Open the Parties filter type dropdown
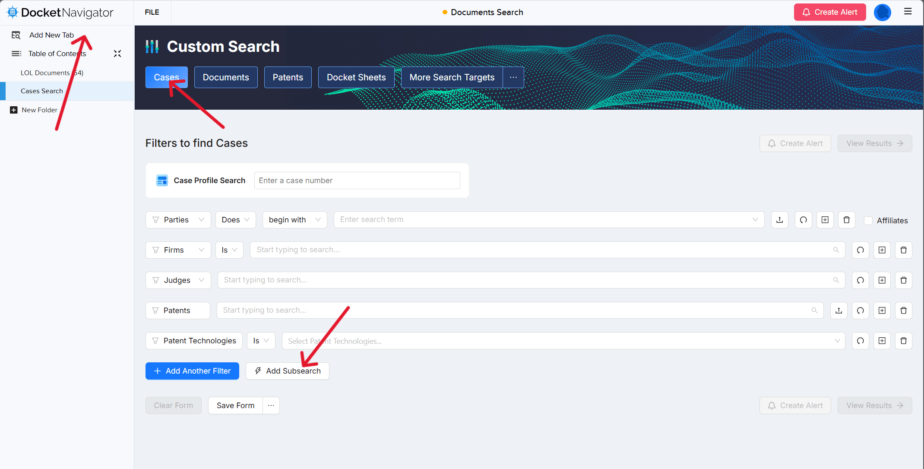Image resolution: width=924 pixels, height=469 pixels. pyautogui.click(x=178, y=220)
